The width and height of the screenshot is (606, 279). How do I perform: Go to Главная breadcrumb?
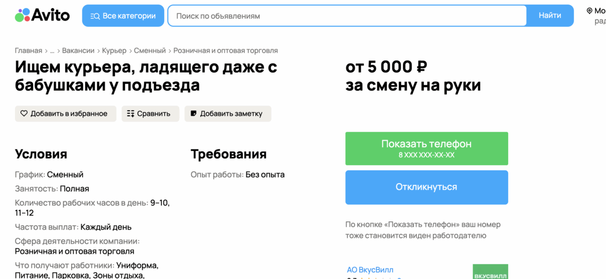[28, 50]
